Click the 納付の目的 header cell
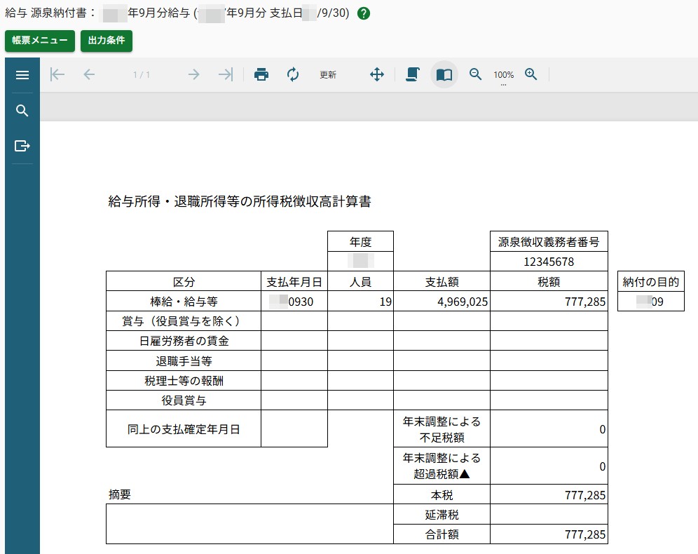This screenshot has height=554, width=698. [x=651, y=282]
